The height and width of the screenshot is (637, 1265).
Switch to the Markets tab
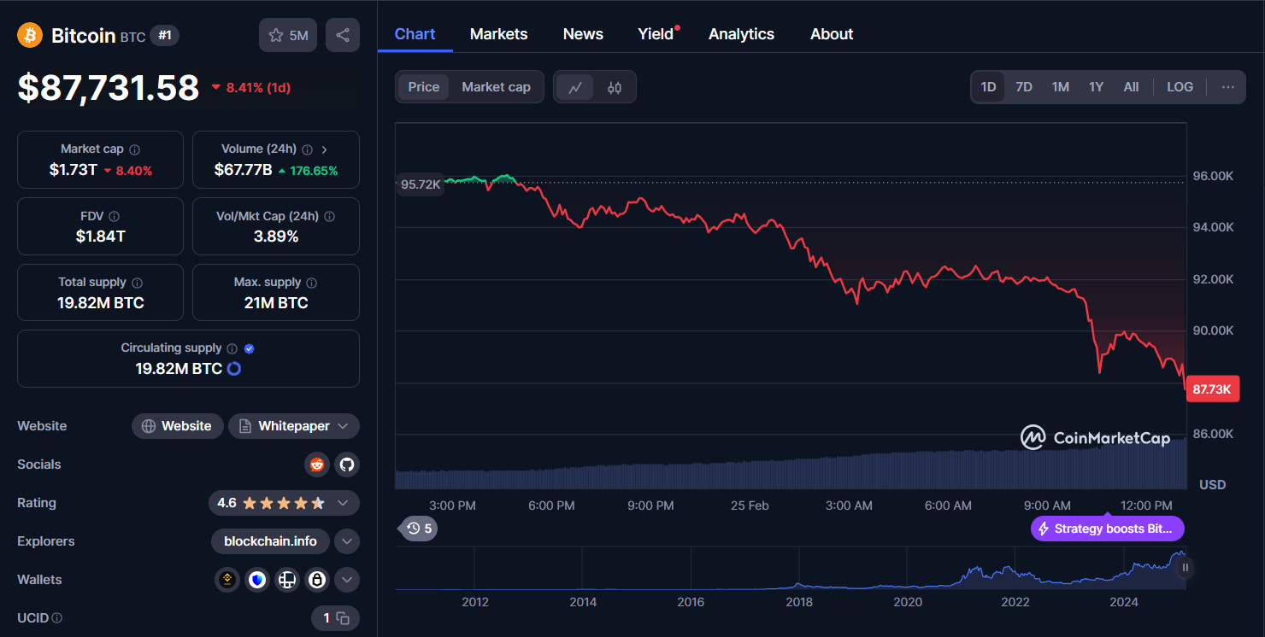[x=498, y=33]
